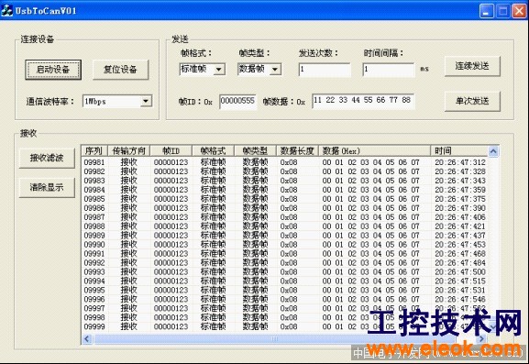Click the 接收滤波 button

(x=47, y=158)
